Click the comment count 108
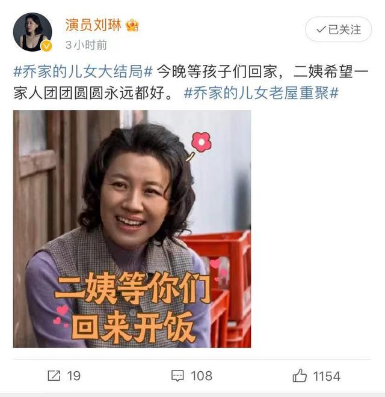The width and height of the screenshot is (385, 397). click(202, 376)
